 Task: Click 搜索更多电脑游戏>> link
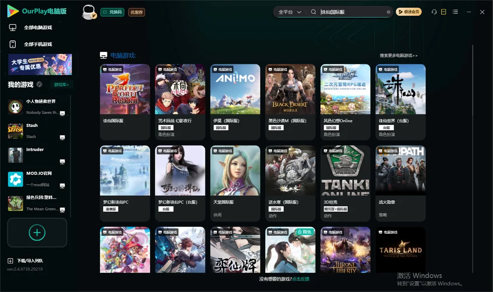398,55
